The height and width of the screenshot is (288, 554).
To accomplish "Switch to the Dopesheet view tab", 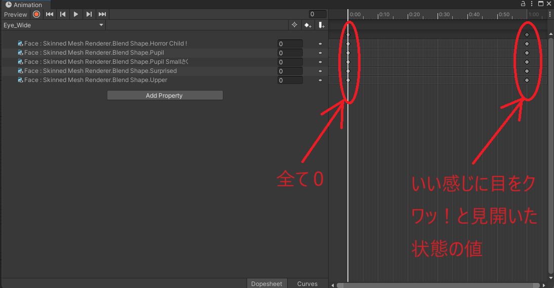I will pyautogui.click(x=267, y=283).
